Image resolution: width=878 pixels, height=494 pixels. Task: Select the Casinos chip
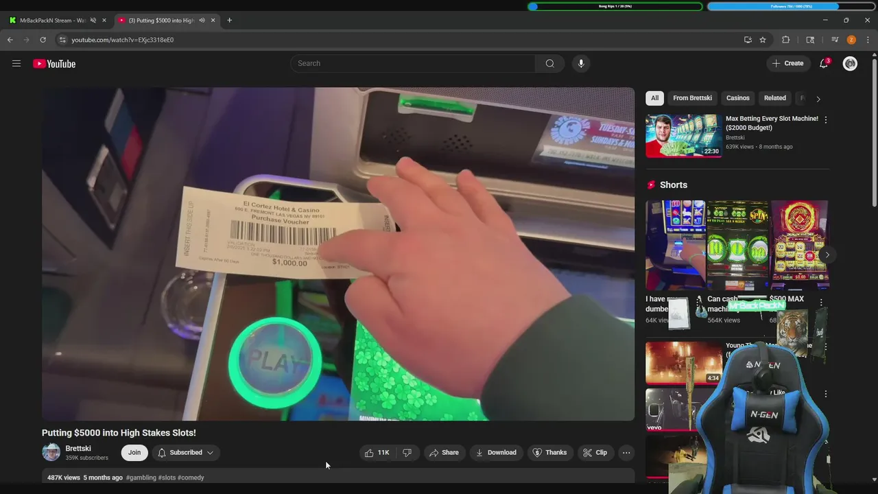tap(737, 98)
